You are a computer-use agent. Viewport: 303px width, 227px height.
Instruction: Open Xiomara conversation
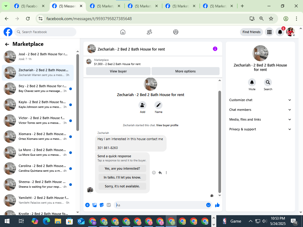click(38, 137)
